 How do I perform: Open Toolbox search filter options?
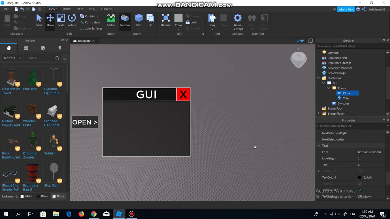pos(65,58)
